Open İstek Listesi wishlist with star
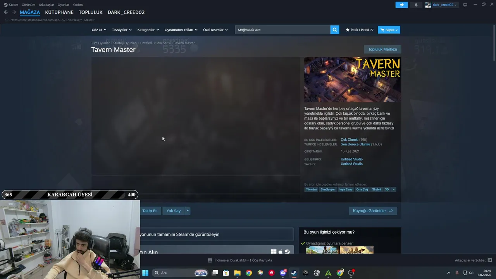496x279 pixels. click(x=360, y=30)
